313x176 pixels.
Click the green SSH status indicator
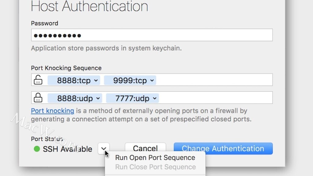37,149
